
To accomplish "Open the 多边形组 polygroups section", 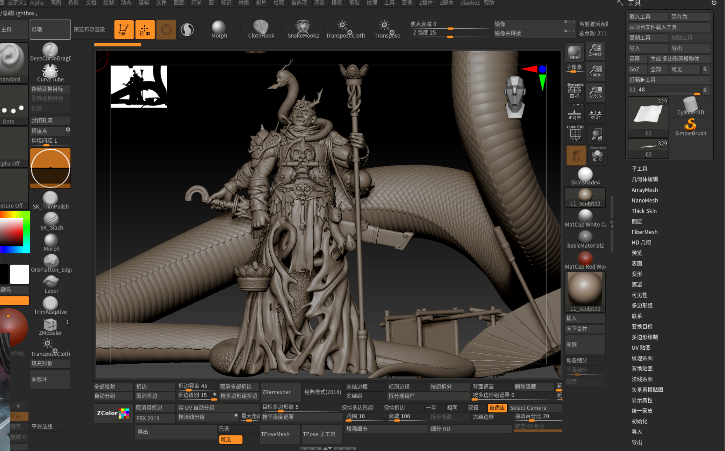I will tap(642, 305).
